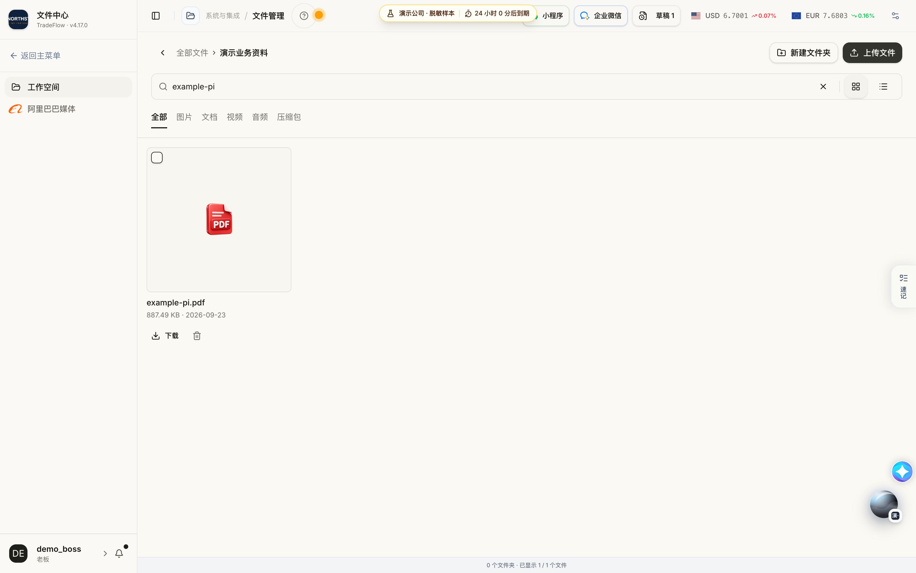Click the example-pi.pdf file name
The height and width of the screenshot is (573, 916).
(176, 303)
